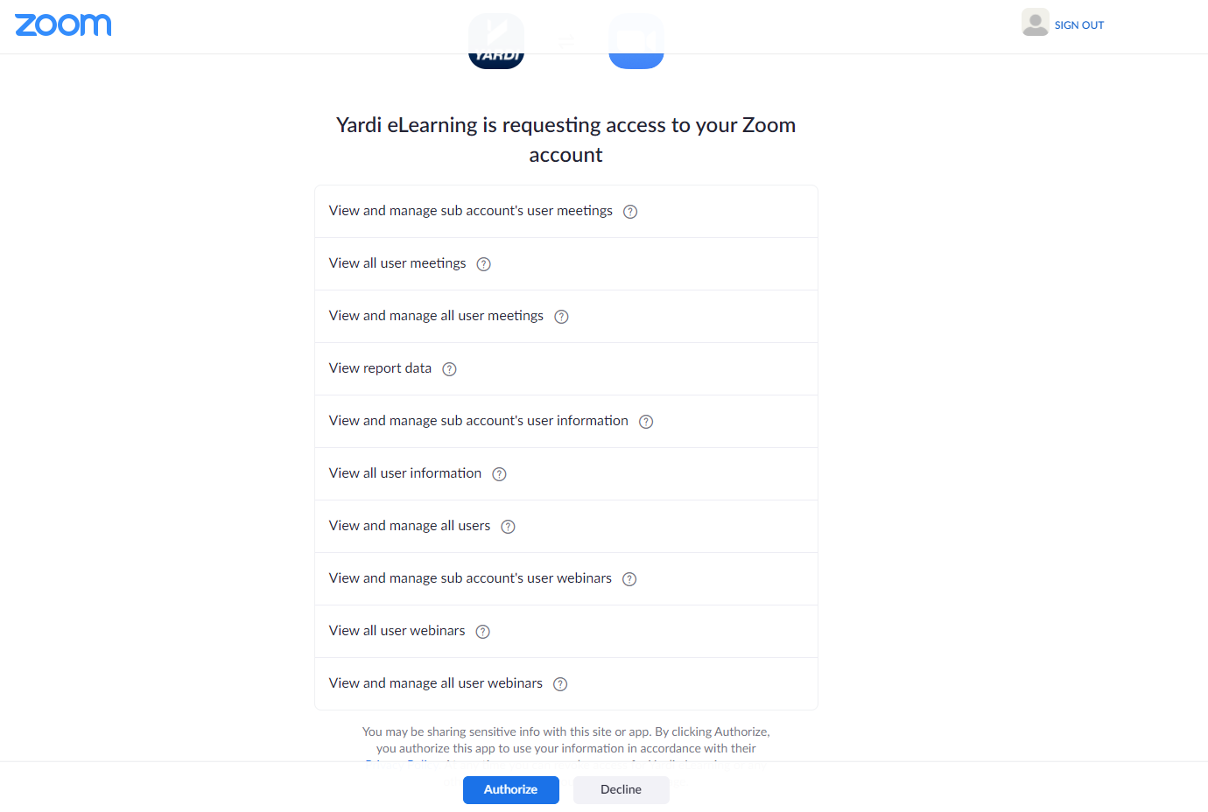Click the SIGN OUT link
The width and height of the screenshot is (1208, 812).
(x=1079, y=25)
